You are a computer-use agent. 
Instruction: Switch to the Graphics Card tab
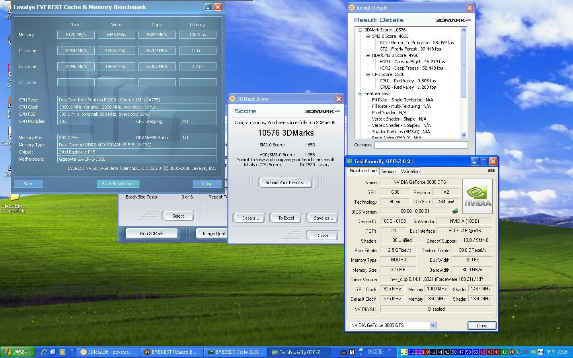coord(363,171)
